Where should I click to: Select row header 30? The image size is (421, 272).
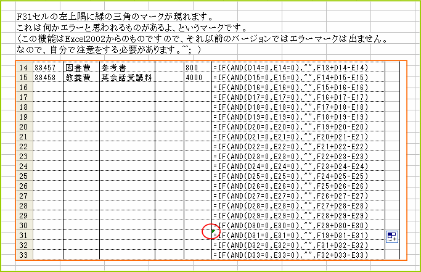(x=24, y=225)
